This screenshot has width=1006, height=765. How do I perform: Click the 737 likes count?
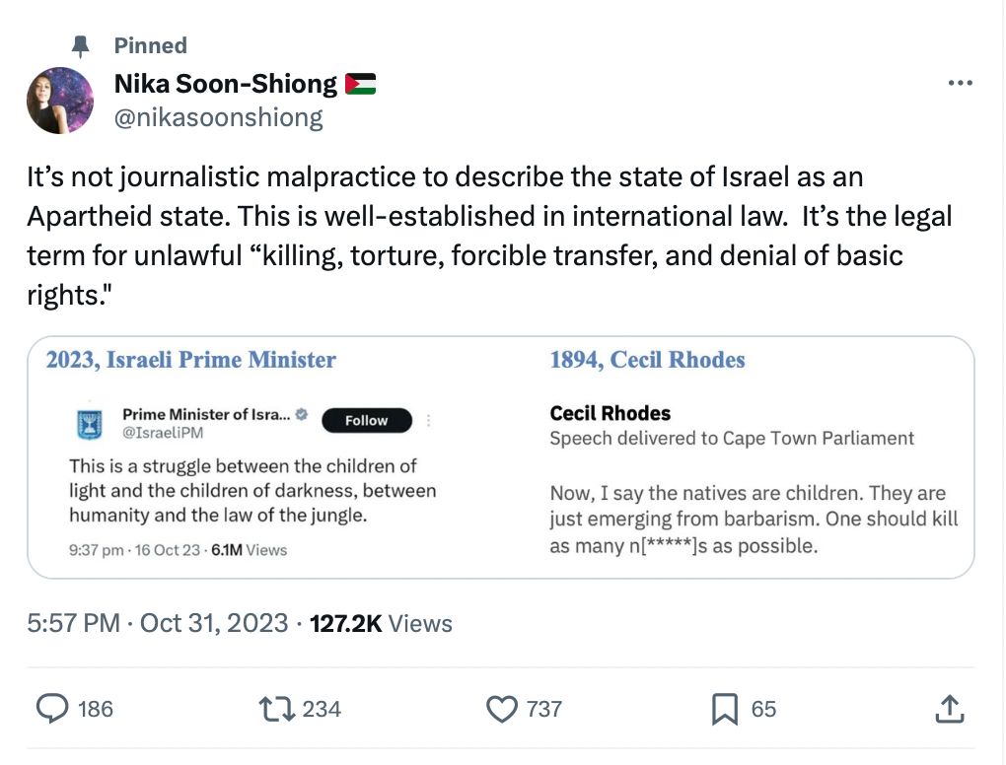click(x=544, y=708)
